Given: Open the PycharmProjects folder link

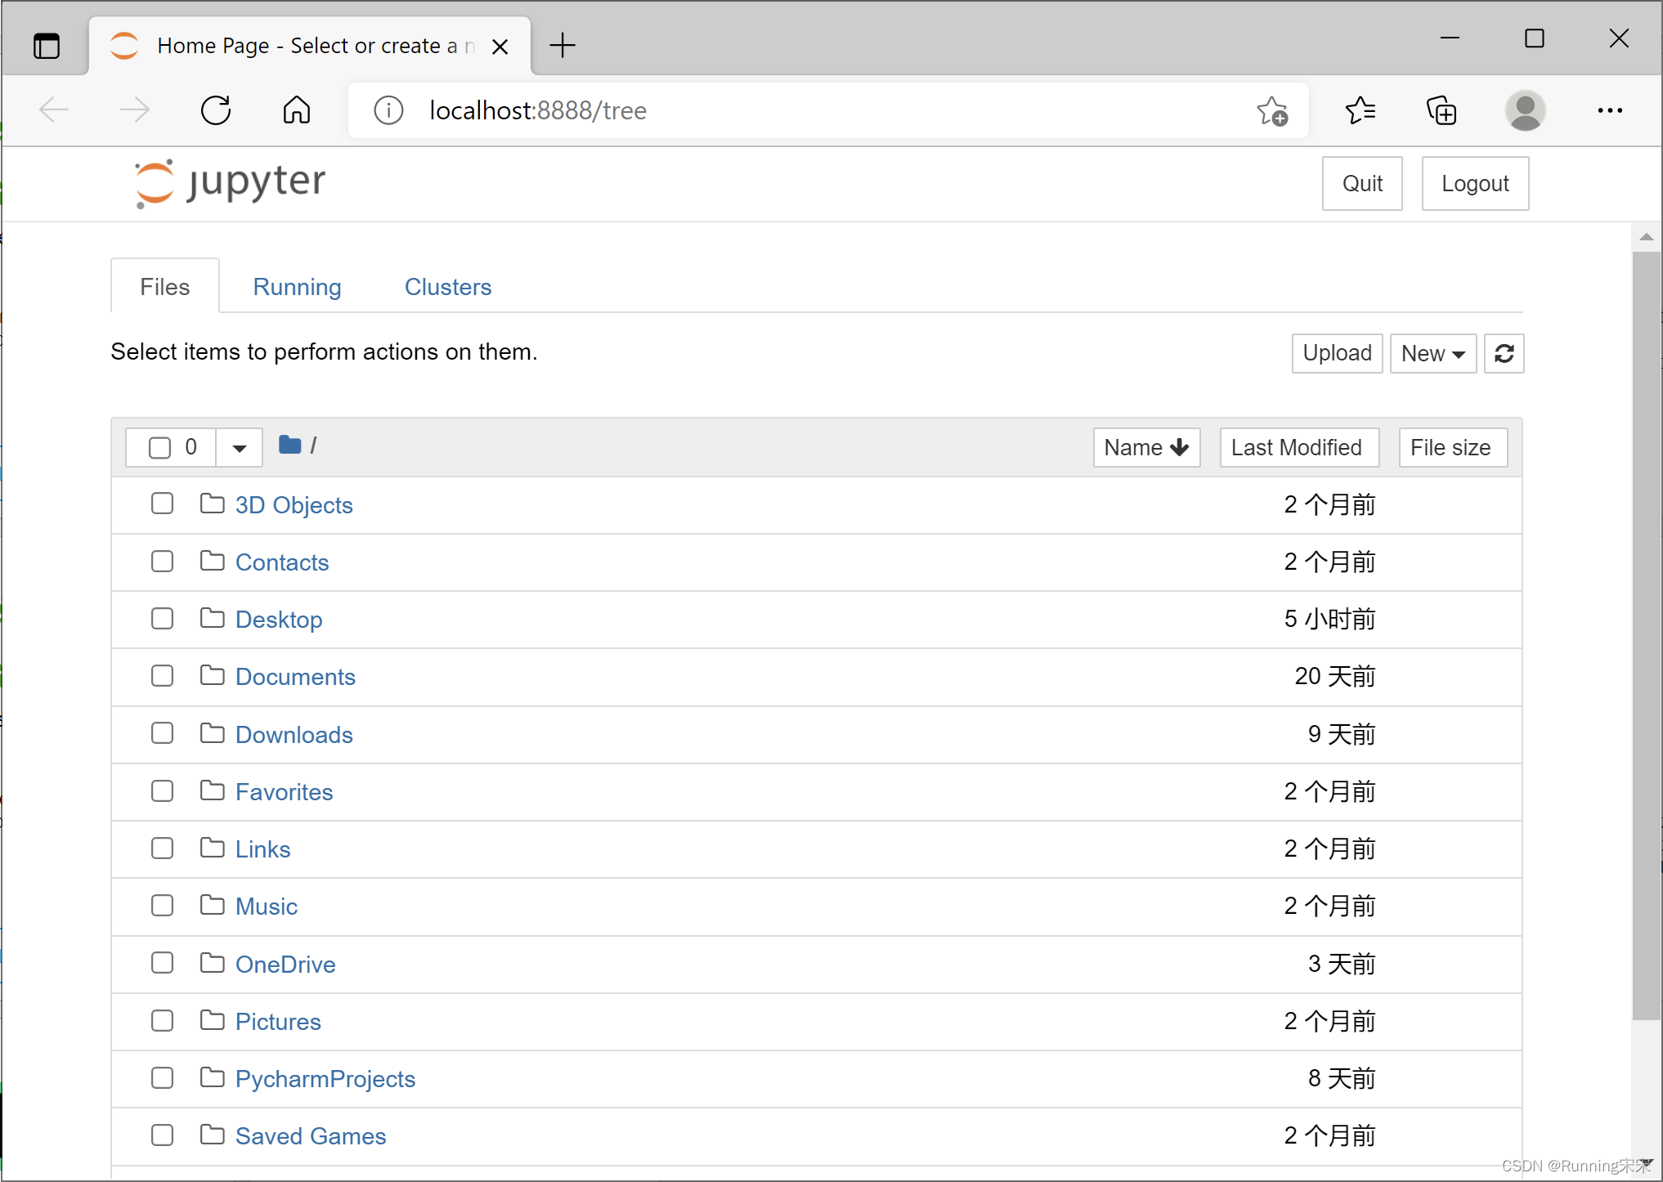Looking at the screenshot, I should click(325, 1079).
